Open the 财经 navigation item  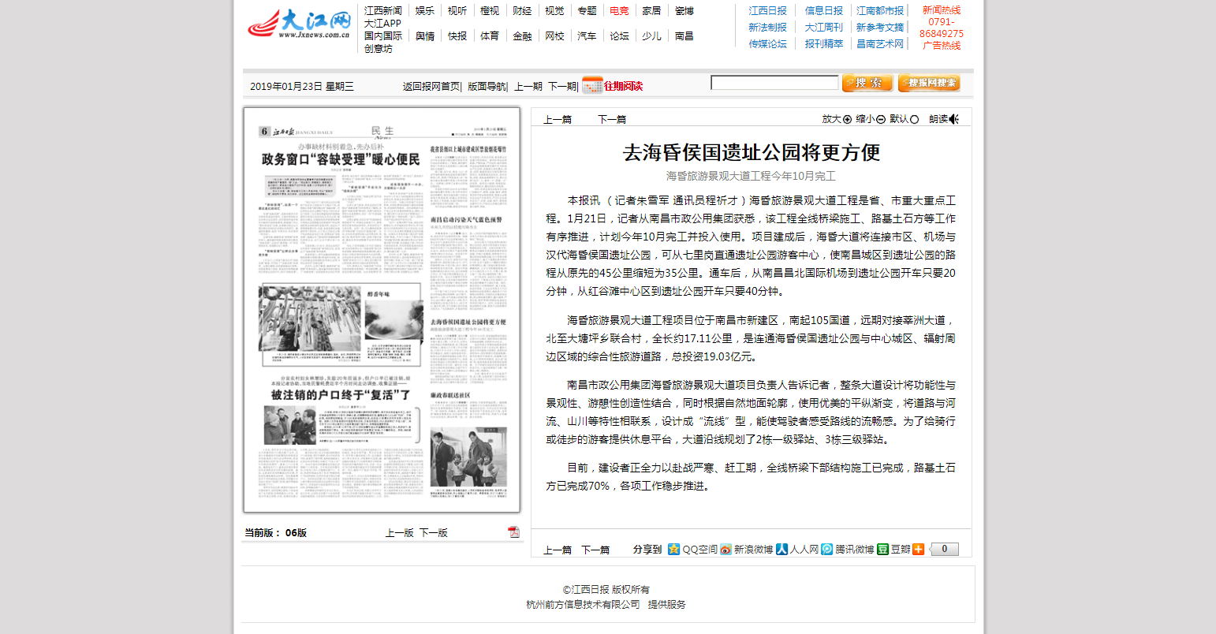(x=522, y=11)
